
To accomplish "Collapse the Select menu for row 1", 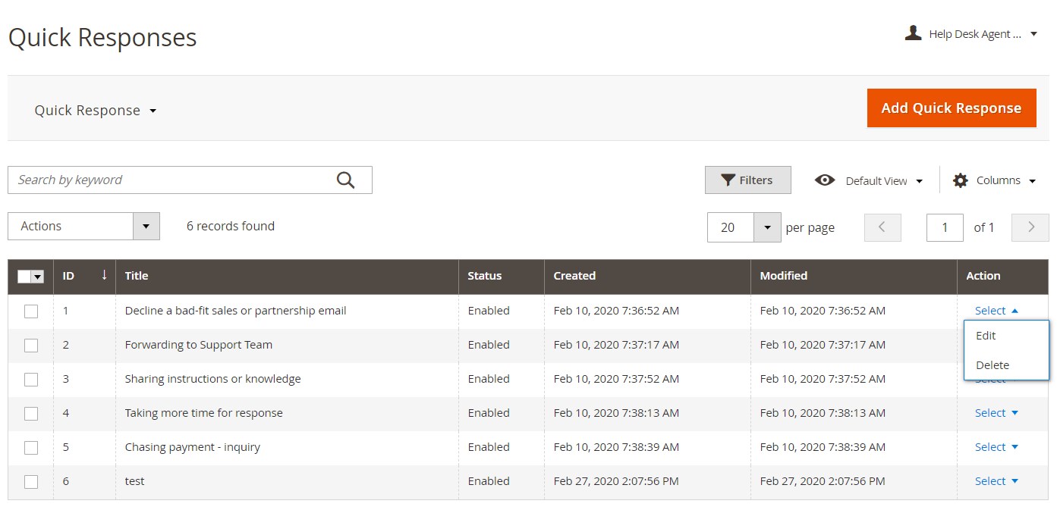I will point(996,311).
